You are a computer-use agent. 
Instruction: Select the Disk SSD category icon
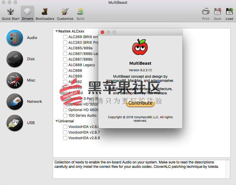[x=15, y=59]
